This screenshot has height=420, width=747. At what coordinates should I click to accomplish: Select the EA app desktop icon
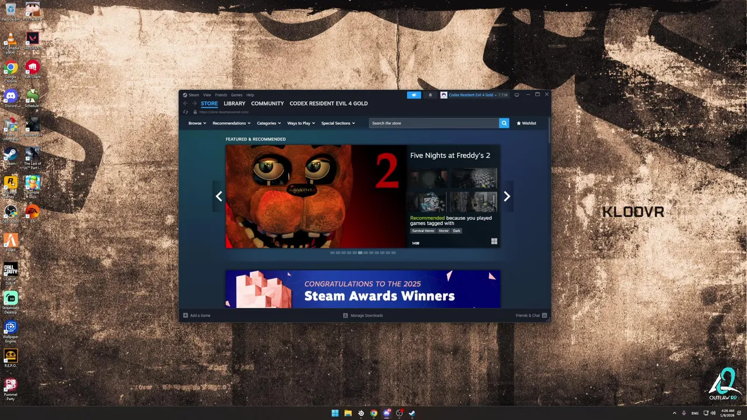coord(33,213)
